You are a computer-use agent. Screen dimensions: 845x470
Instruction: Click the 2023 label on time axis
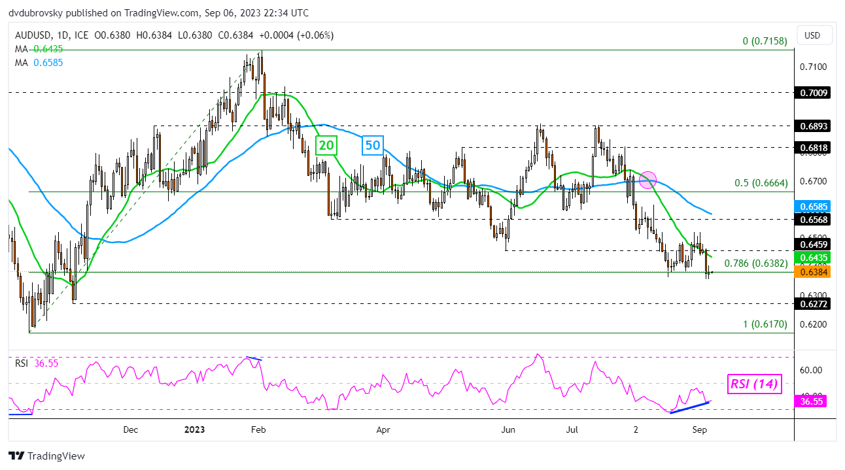[194, 429]
